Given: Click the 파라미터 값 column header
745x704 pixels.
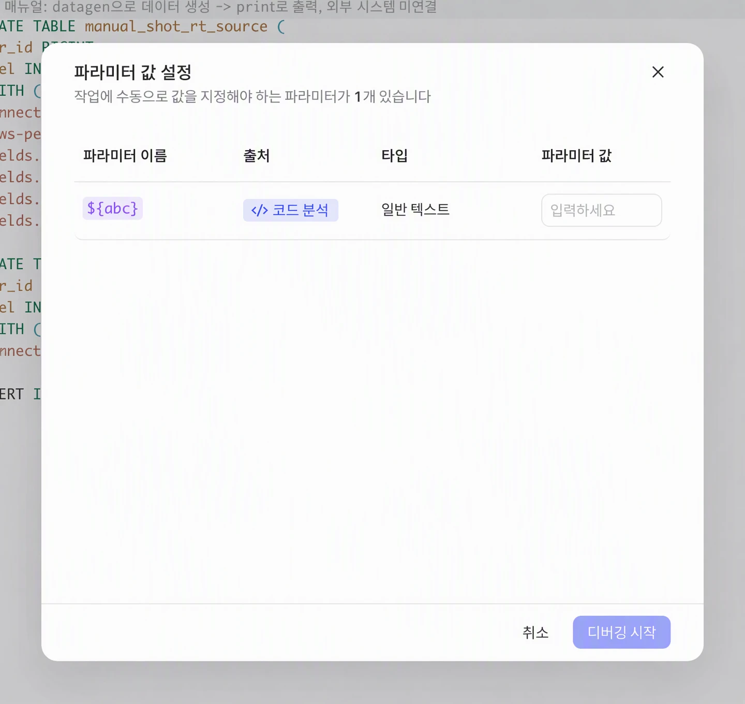Looking at the screenshot, I should tap(576, 155).
